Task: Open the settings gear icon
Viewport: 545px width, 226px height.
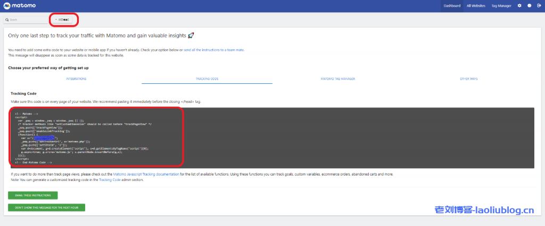Action: pyautogui.click(x=519, y=6)
